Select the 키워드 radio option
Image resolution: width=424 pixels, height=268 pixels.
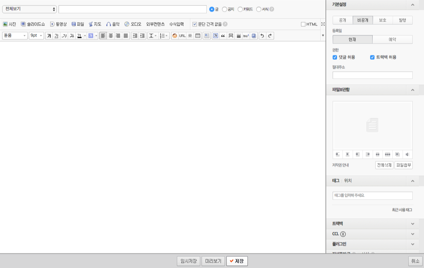coord(240,9)
